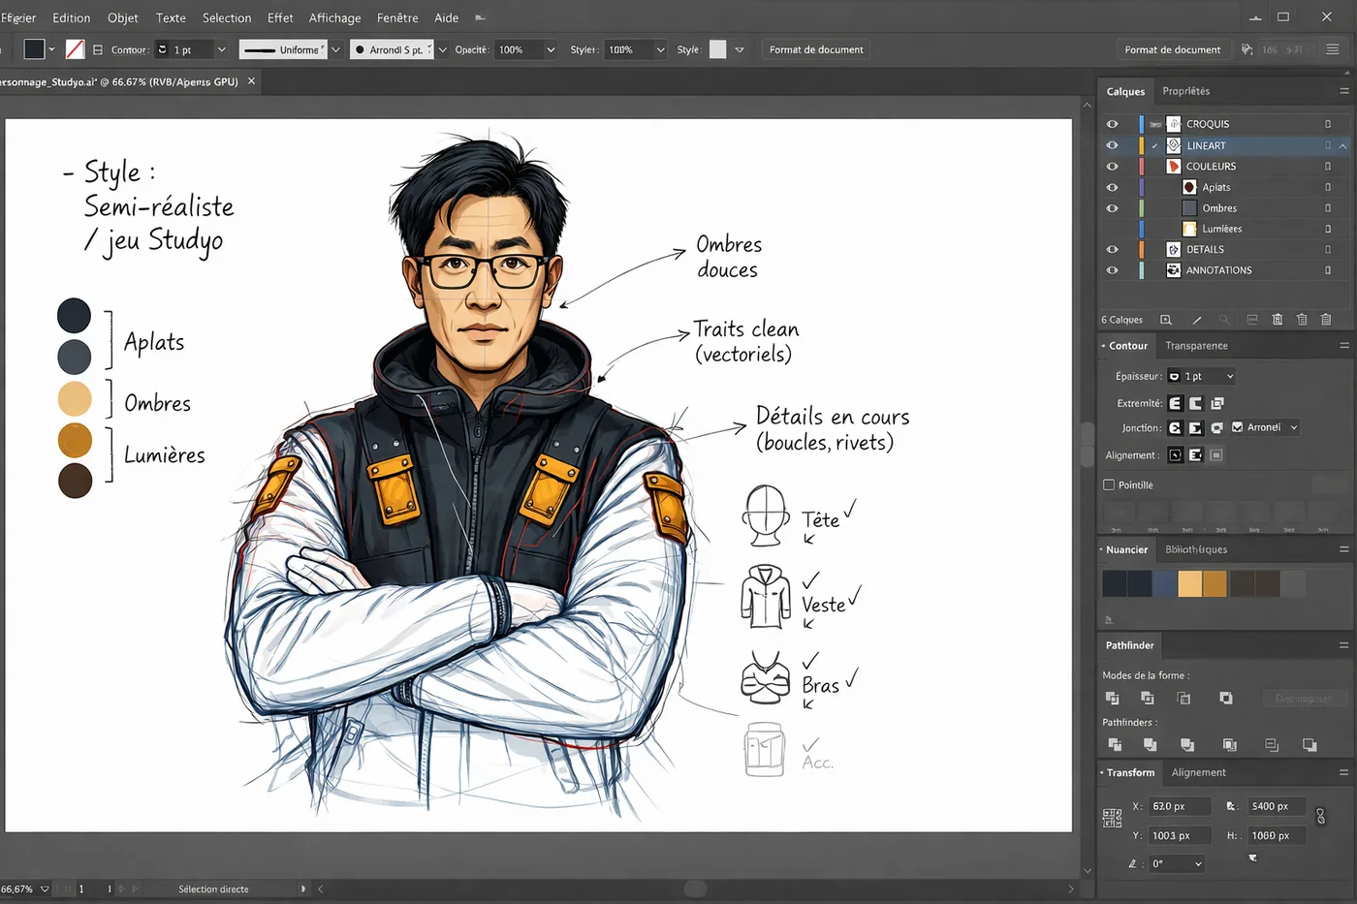This screenshot has width=1357, height=904.
Task: Open the Épaisseur stroke weight dropdown in Contour panel
Action: (1230, 377)
